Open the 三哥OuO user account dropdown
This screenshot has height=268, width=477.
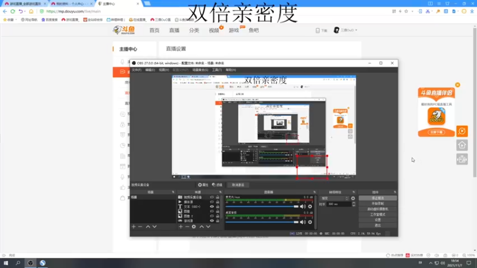[x=346, y=30]
